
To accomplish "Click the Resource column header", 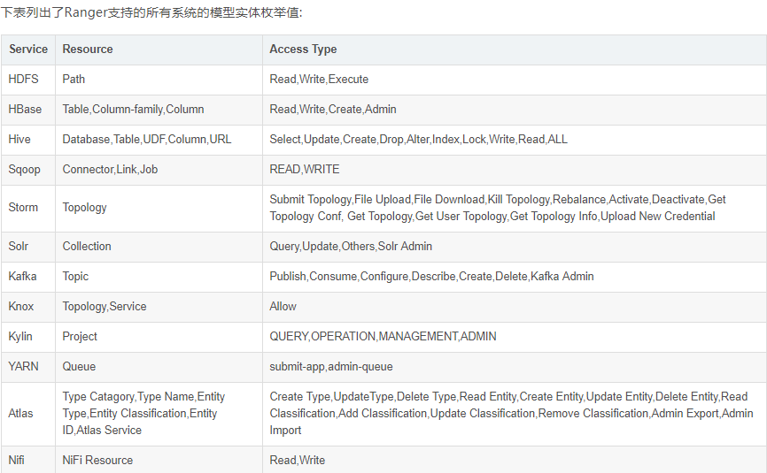I will 159,50.
